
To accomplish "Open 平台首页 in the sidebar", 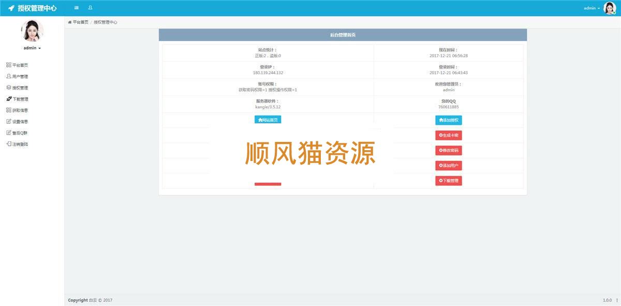I will coord(17,65).
